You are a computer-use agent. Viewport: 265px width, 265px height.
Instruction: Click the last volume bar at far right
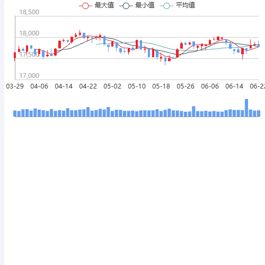[259, 113]
